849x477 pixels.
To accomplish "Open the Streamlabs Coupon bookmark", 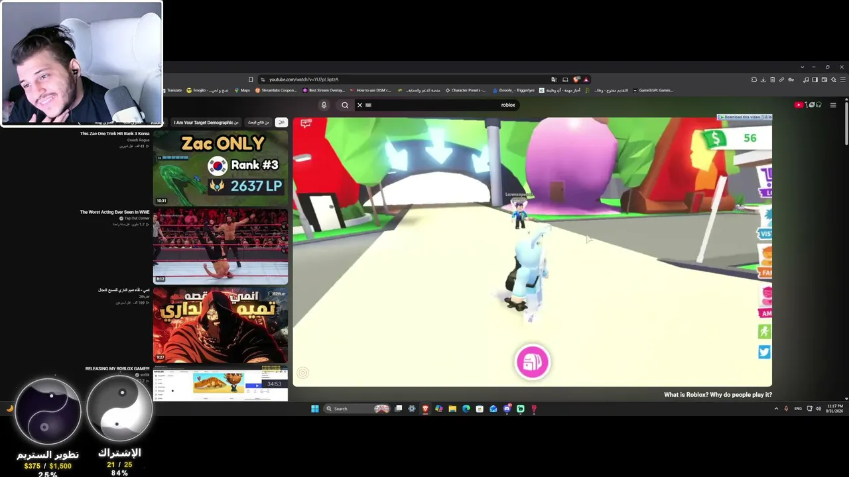I will (276, 90).
